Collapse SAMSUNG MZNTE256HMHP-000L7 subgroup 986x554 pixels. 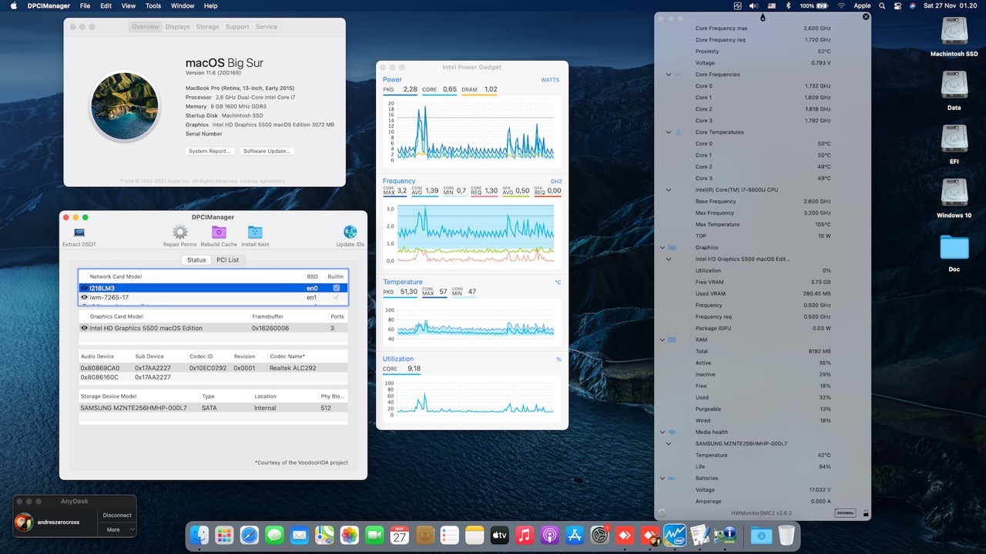click(669, 444)
